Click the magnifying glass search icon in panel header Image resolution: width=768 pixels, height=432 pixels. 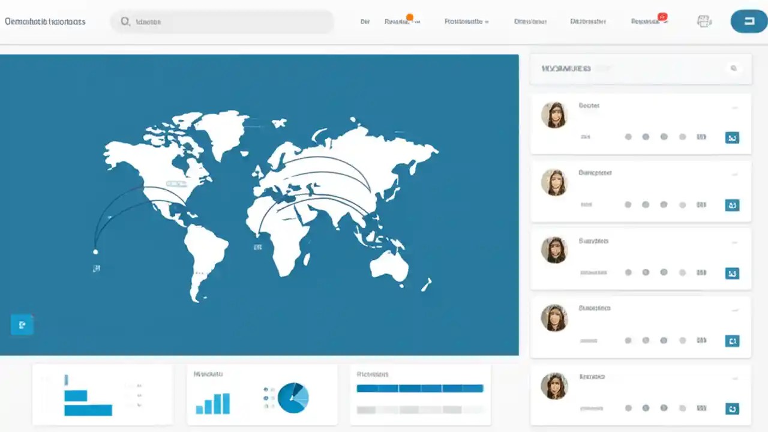click(x=733, y=68)
